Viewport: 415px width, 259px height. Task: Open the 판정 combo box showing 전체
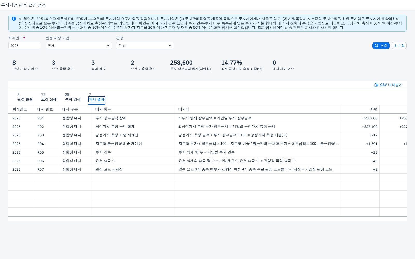pos(145,46)
